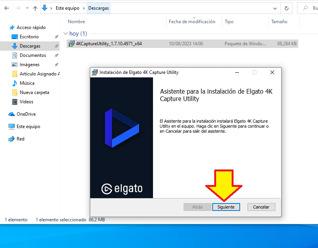
Task: Open OneDrive from the navigation pane
Action: click(26, 114)
